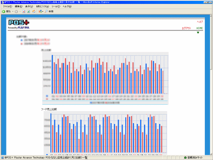Close the Internet Explorer window
Screen dimensions: 213x160
210,2
